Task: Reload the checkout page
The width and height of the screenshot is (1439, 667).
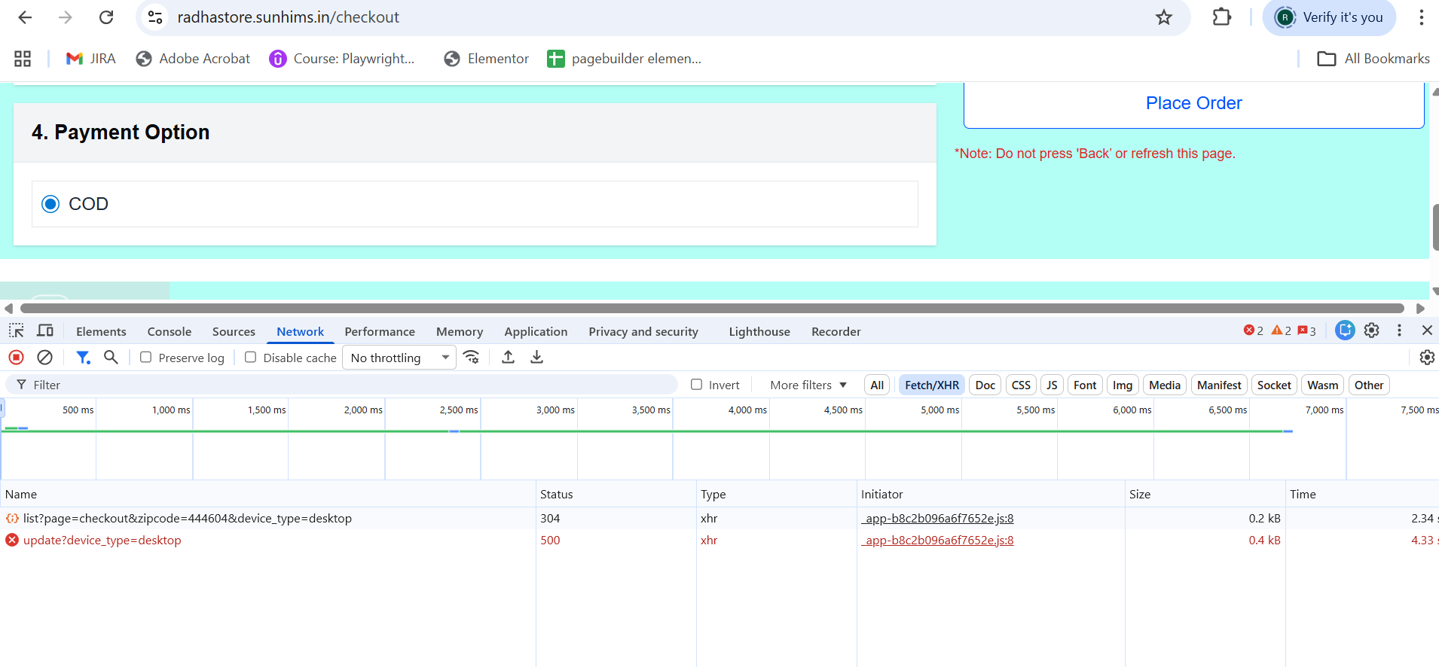Action: (106, 17)
